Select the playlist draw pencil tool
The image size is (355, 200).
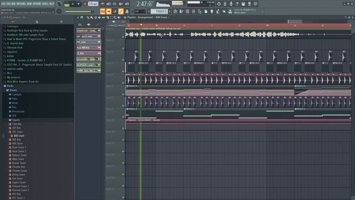coord(88,17)
